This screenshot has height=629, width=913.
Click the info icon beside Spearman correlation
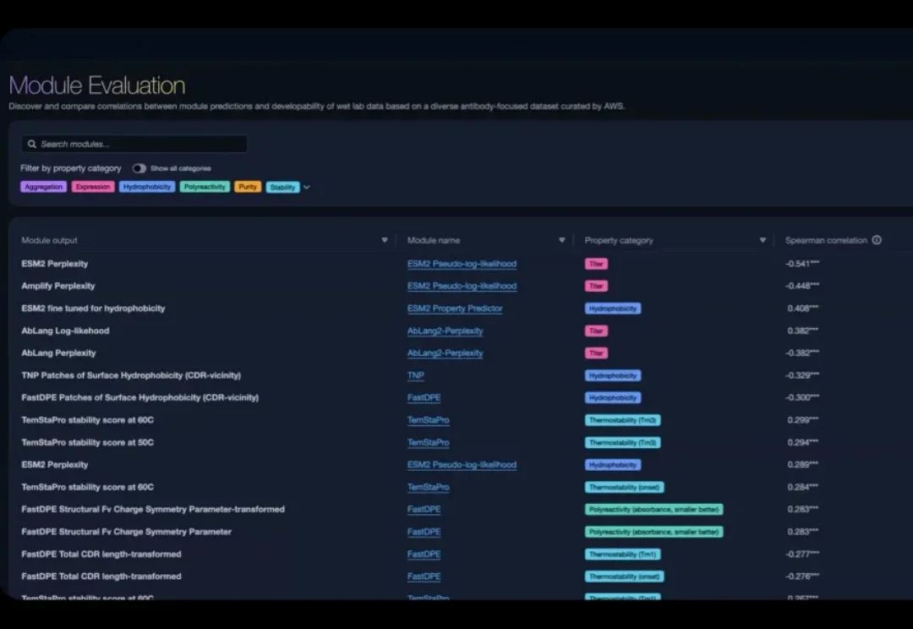pos(877,240)
